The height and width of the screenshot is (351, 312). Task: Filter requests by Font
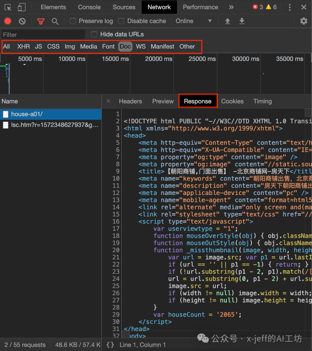(108, 47)
